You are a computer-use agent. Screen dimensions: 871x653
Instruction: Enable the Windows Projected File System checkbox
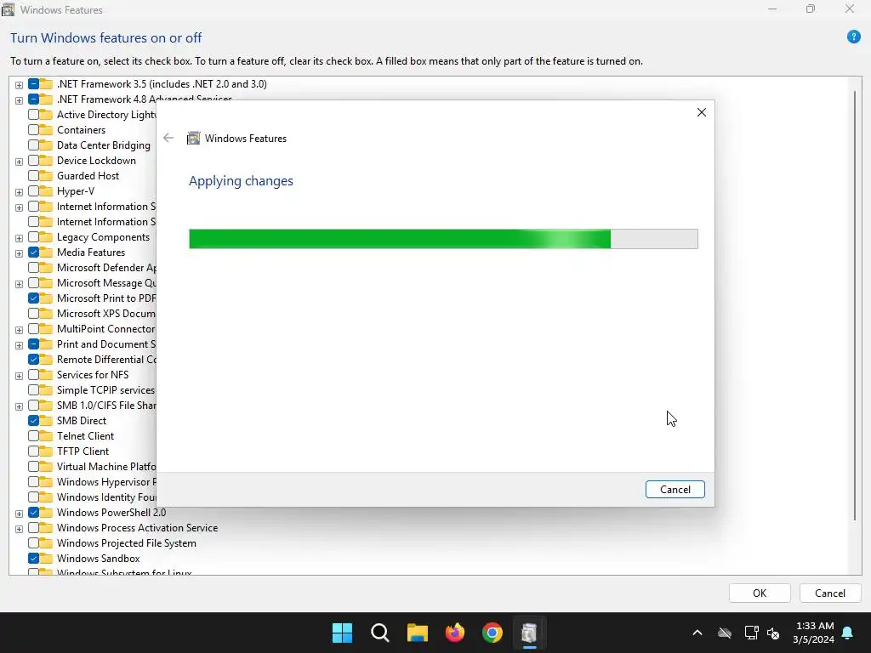pos(33,543)
